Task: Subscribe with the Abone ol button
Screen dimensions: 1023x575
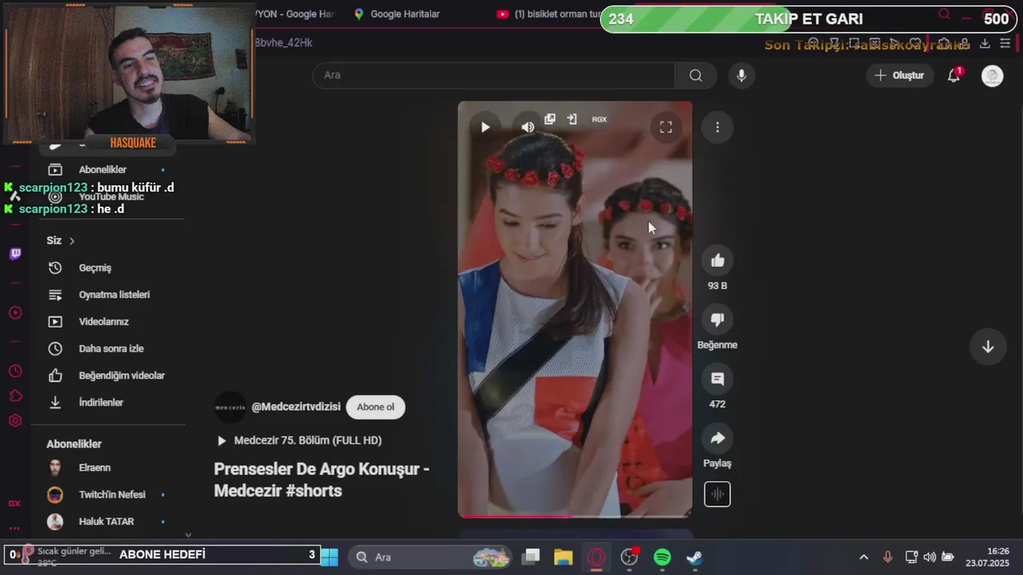Action: (376, 407)
